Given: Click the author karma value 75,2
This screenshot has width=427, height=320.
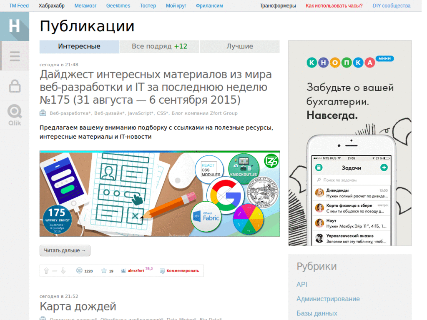Looking at the screenshot, I should [x=149, y=269].
